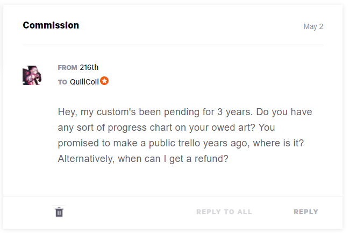This screenshot has height=233, width=349.
Task: Open sender 216th's profile
Action: [89, 67]
